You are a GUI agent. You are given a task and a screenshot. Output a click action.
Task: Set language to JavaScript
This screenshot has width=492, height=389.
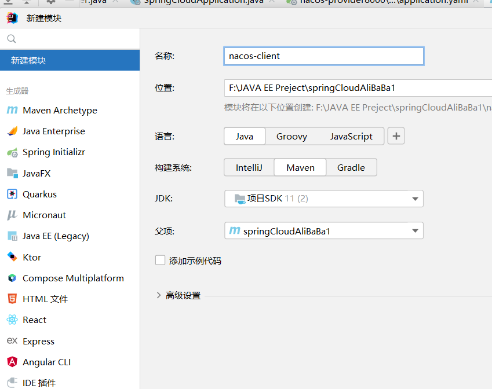pos(351,137)
